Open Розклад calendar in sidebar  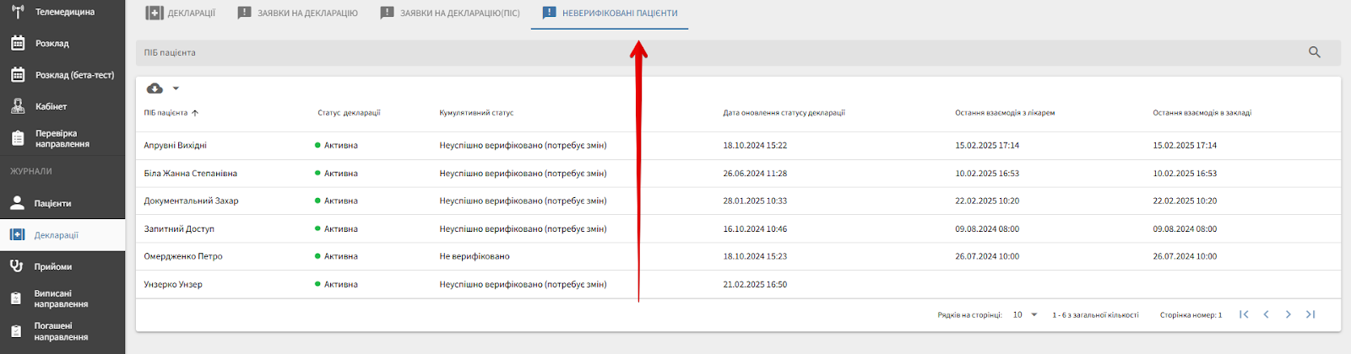click(52, 43)
